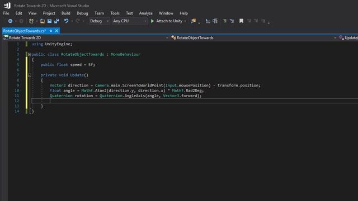Click line number 14 in the margin
The height and width of the screenshot is (201, 358).
pos(17,111)
